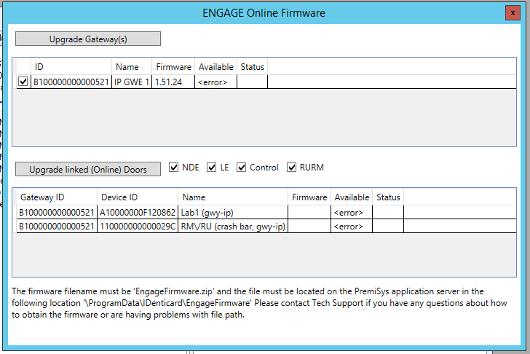530x354 pixels.
Task: Click the ID column header in gateway table
Action: [71, 67]
